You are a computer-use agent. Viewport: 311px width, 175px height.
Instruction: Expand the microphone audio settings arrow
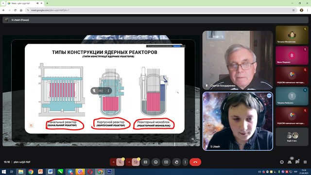[113, 162]
